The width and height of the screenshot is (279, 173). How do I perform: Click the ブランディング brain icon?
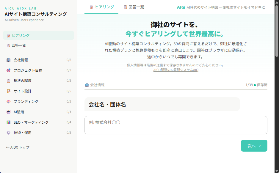[x=9, y=101]
